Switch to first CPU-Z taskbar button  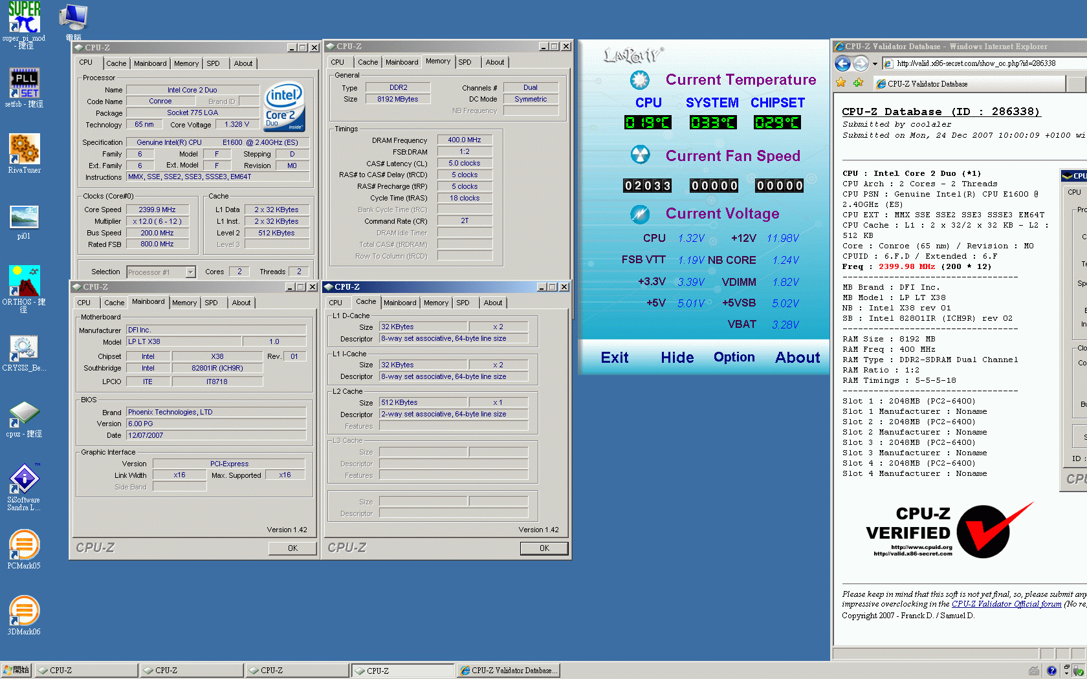click(x=86, y=671)
